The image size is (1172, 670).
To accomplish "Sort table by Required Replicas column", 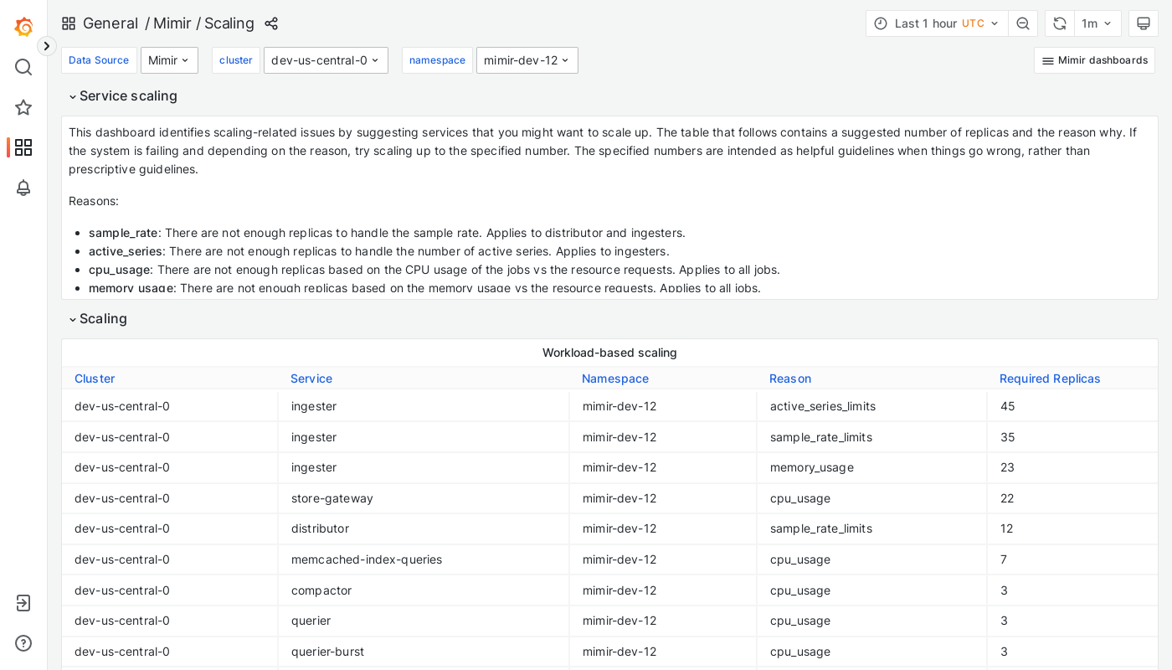I will click(x=1050, y=379).
